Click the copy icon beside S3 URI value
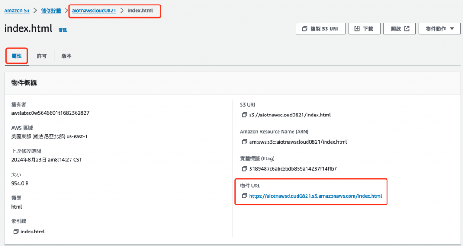Screen dimensions: 463x246 click(x=244, y=115)
